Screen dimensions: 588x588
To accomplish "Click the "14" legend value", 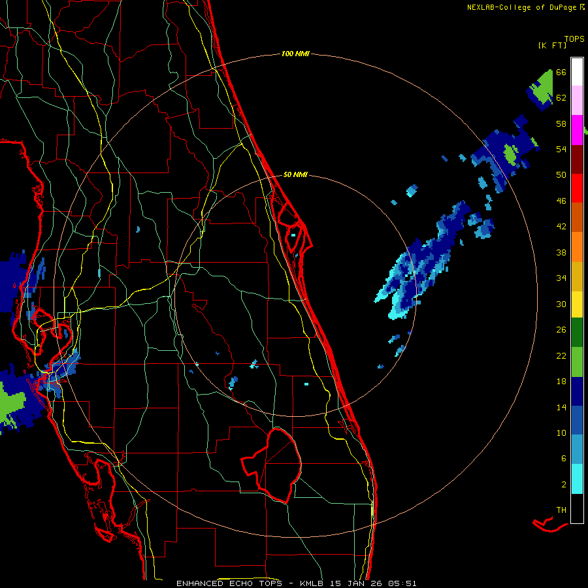I will [x=561, y=407].
